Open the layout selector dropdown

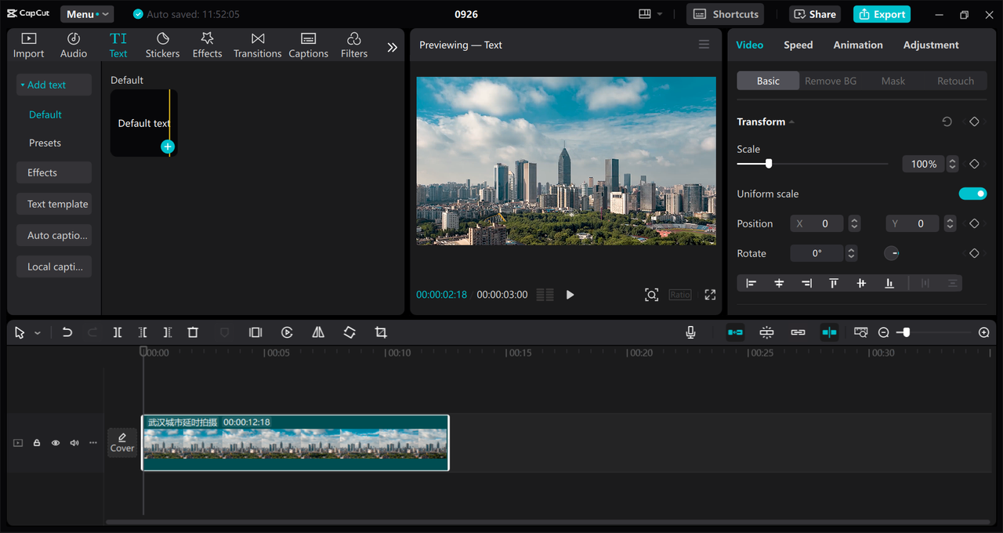(x=650, y=14)
